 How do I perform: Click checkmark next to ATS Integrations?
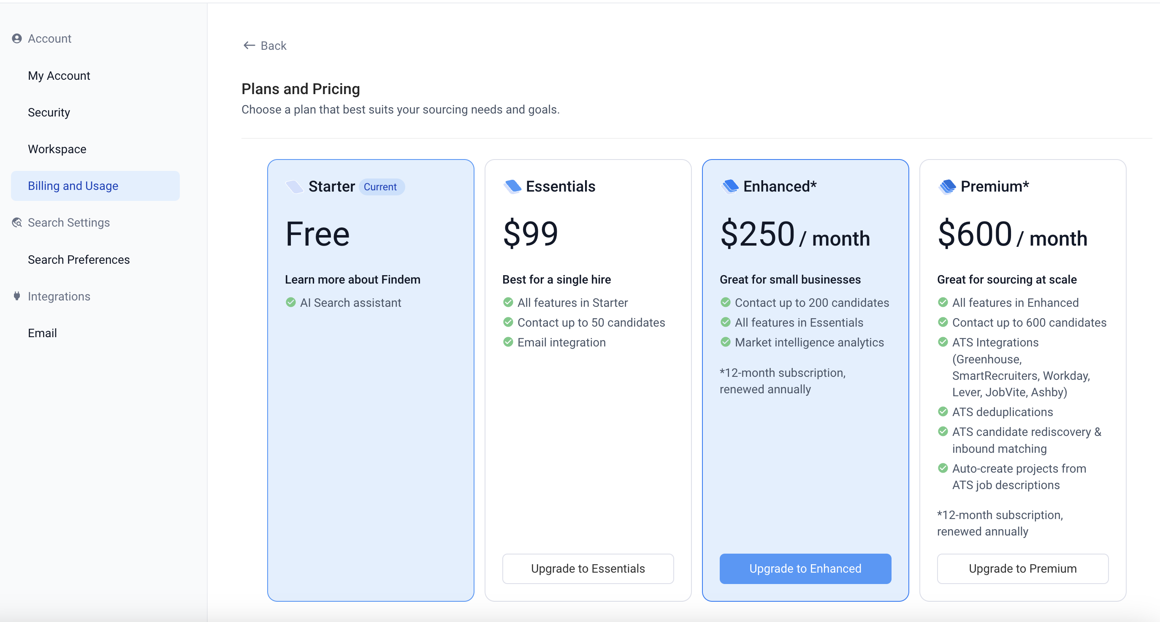[943, 342]
